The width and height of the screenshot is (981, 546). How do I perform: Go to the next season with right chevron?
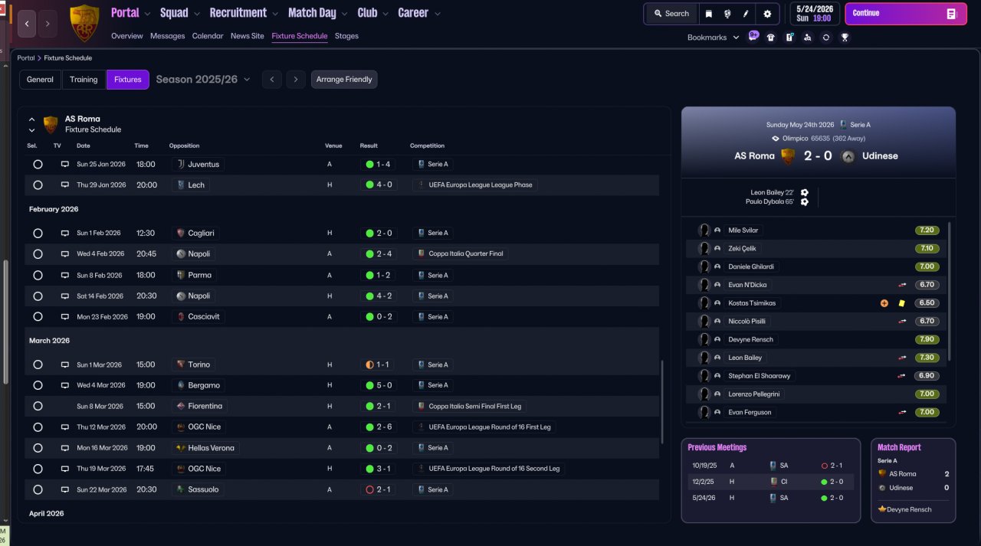pos(296,80)
